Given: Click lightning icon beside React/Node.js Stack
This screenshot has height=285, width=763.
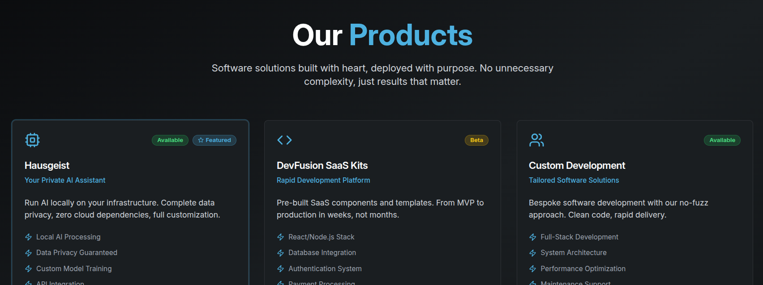Looking at the screenshot, I should 281,237.
